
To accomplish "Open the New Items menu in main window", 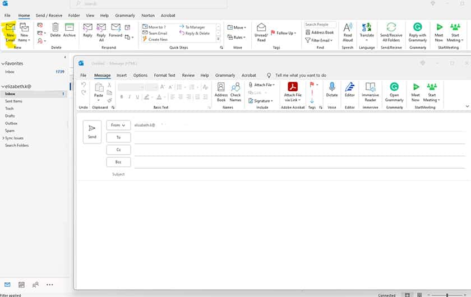I will (x=24, y=33).
